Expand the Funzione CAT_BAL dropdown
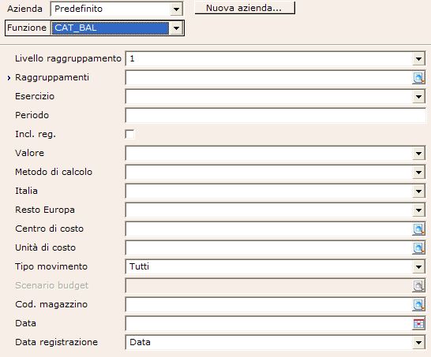The width and height of the screenshot is (431, 357). point(176,28)
